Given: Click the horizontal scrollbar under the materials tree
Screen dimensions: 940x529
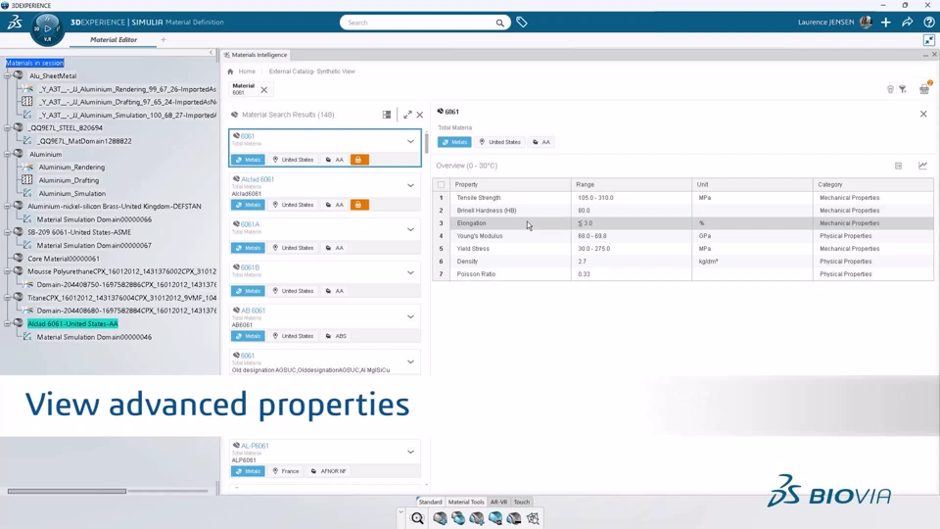Looking at the screenshot, I should coord(68,491).
